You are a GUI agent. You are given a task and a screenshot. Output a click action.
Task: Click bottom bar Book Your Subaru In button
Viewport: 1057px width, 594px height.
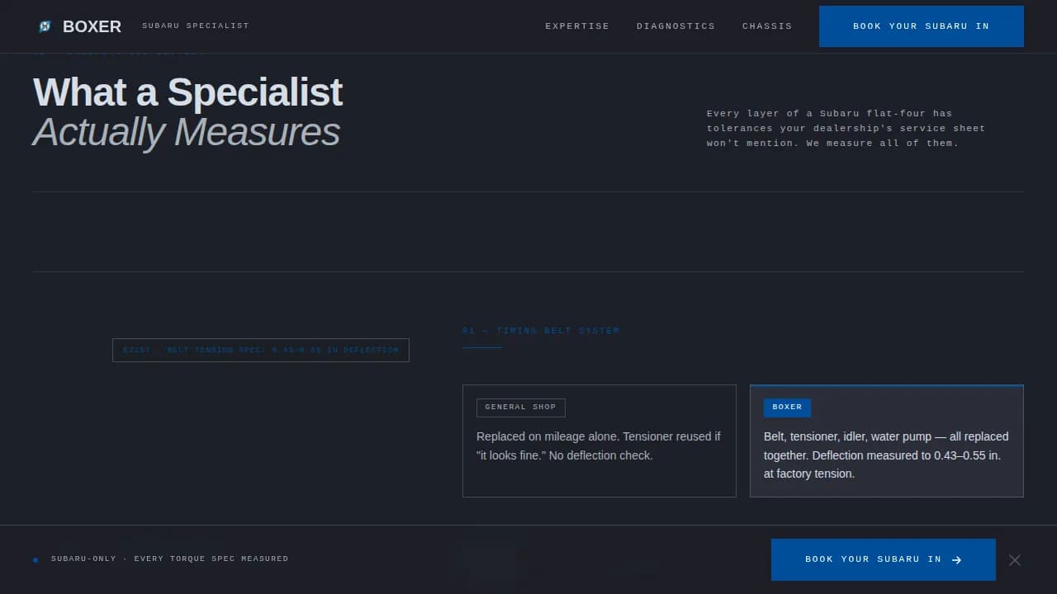[x=884, y=559]
